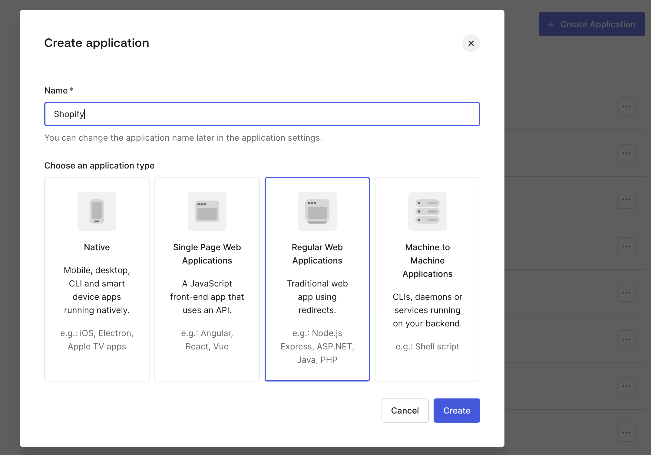Screen dimensions: 651x455
Task: Click the background Create Application button
Action: [592, 24]
